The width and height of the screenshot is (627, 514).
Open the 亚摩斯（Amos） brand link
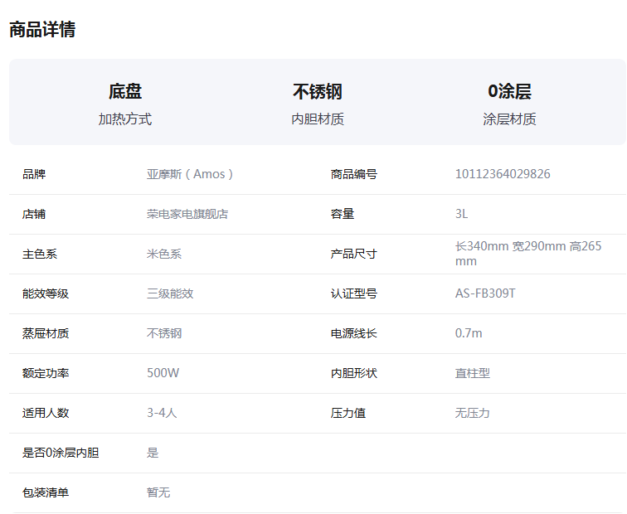(190, 174)
